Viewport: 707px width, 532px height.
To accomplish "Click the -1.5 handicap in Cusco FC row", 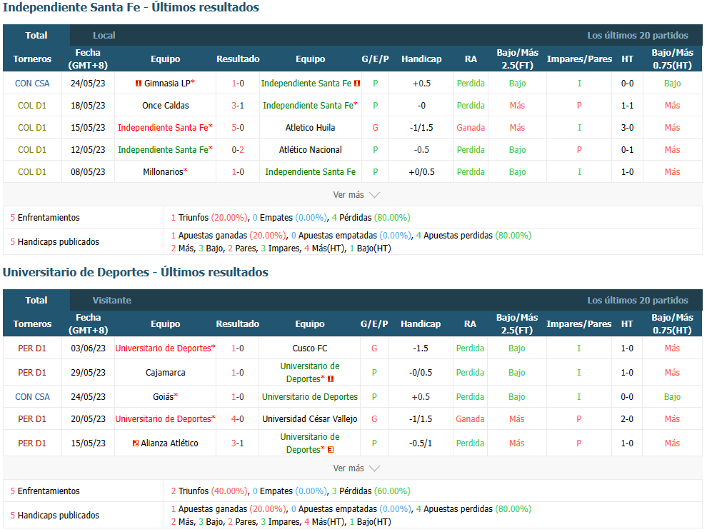I will 421,348.
